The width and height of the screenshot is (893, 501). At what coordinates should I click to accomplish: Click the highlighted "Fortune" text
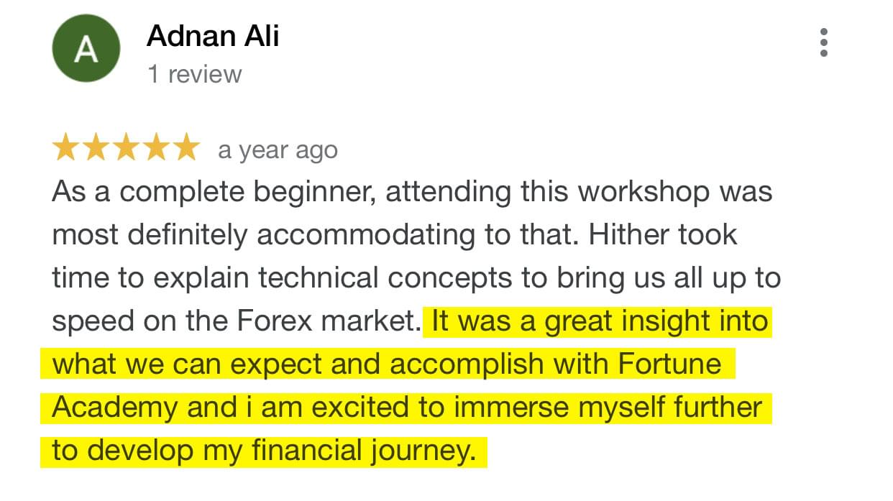click(669, 364)
